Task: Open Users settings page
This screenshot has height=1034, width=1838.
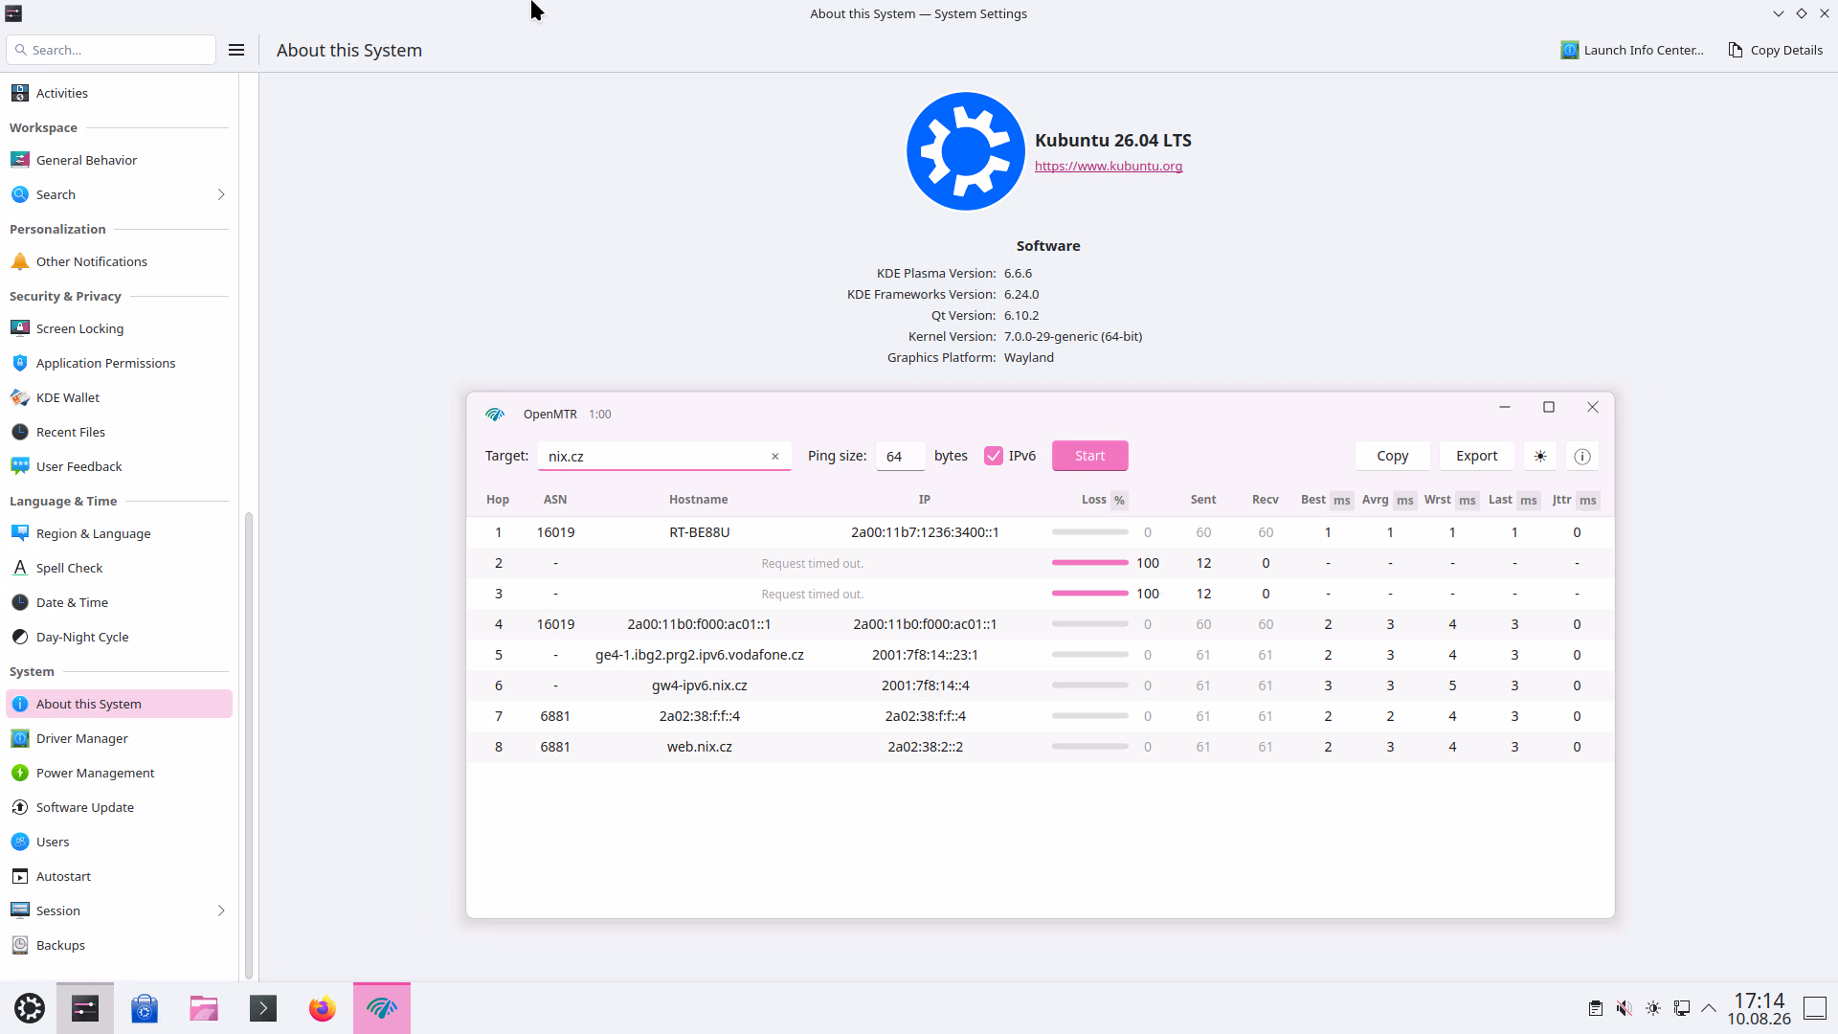Action: [x=119, y=842]
